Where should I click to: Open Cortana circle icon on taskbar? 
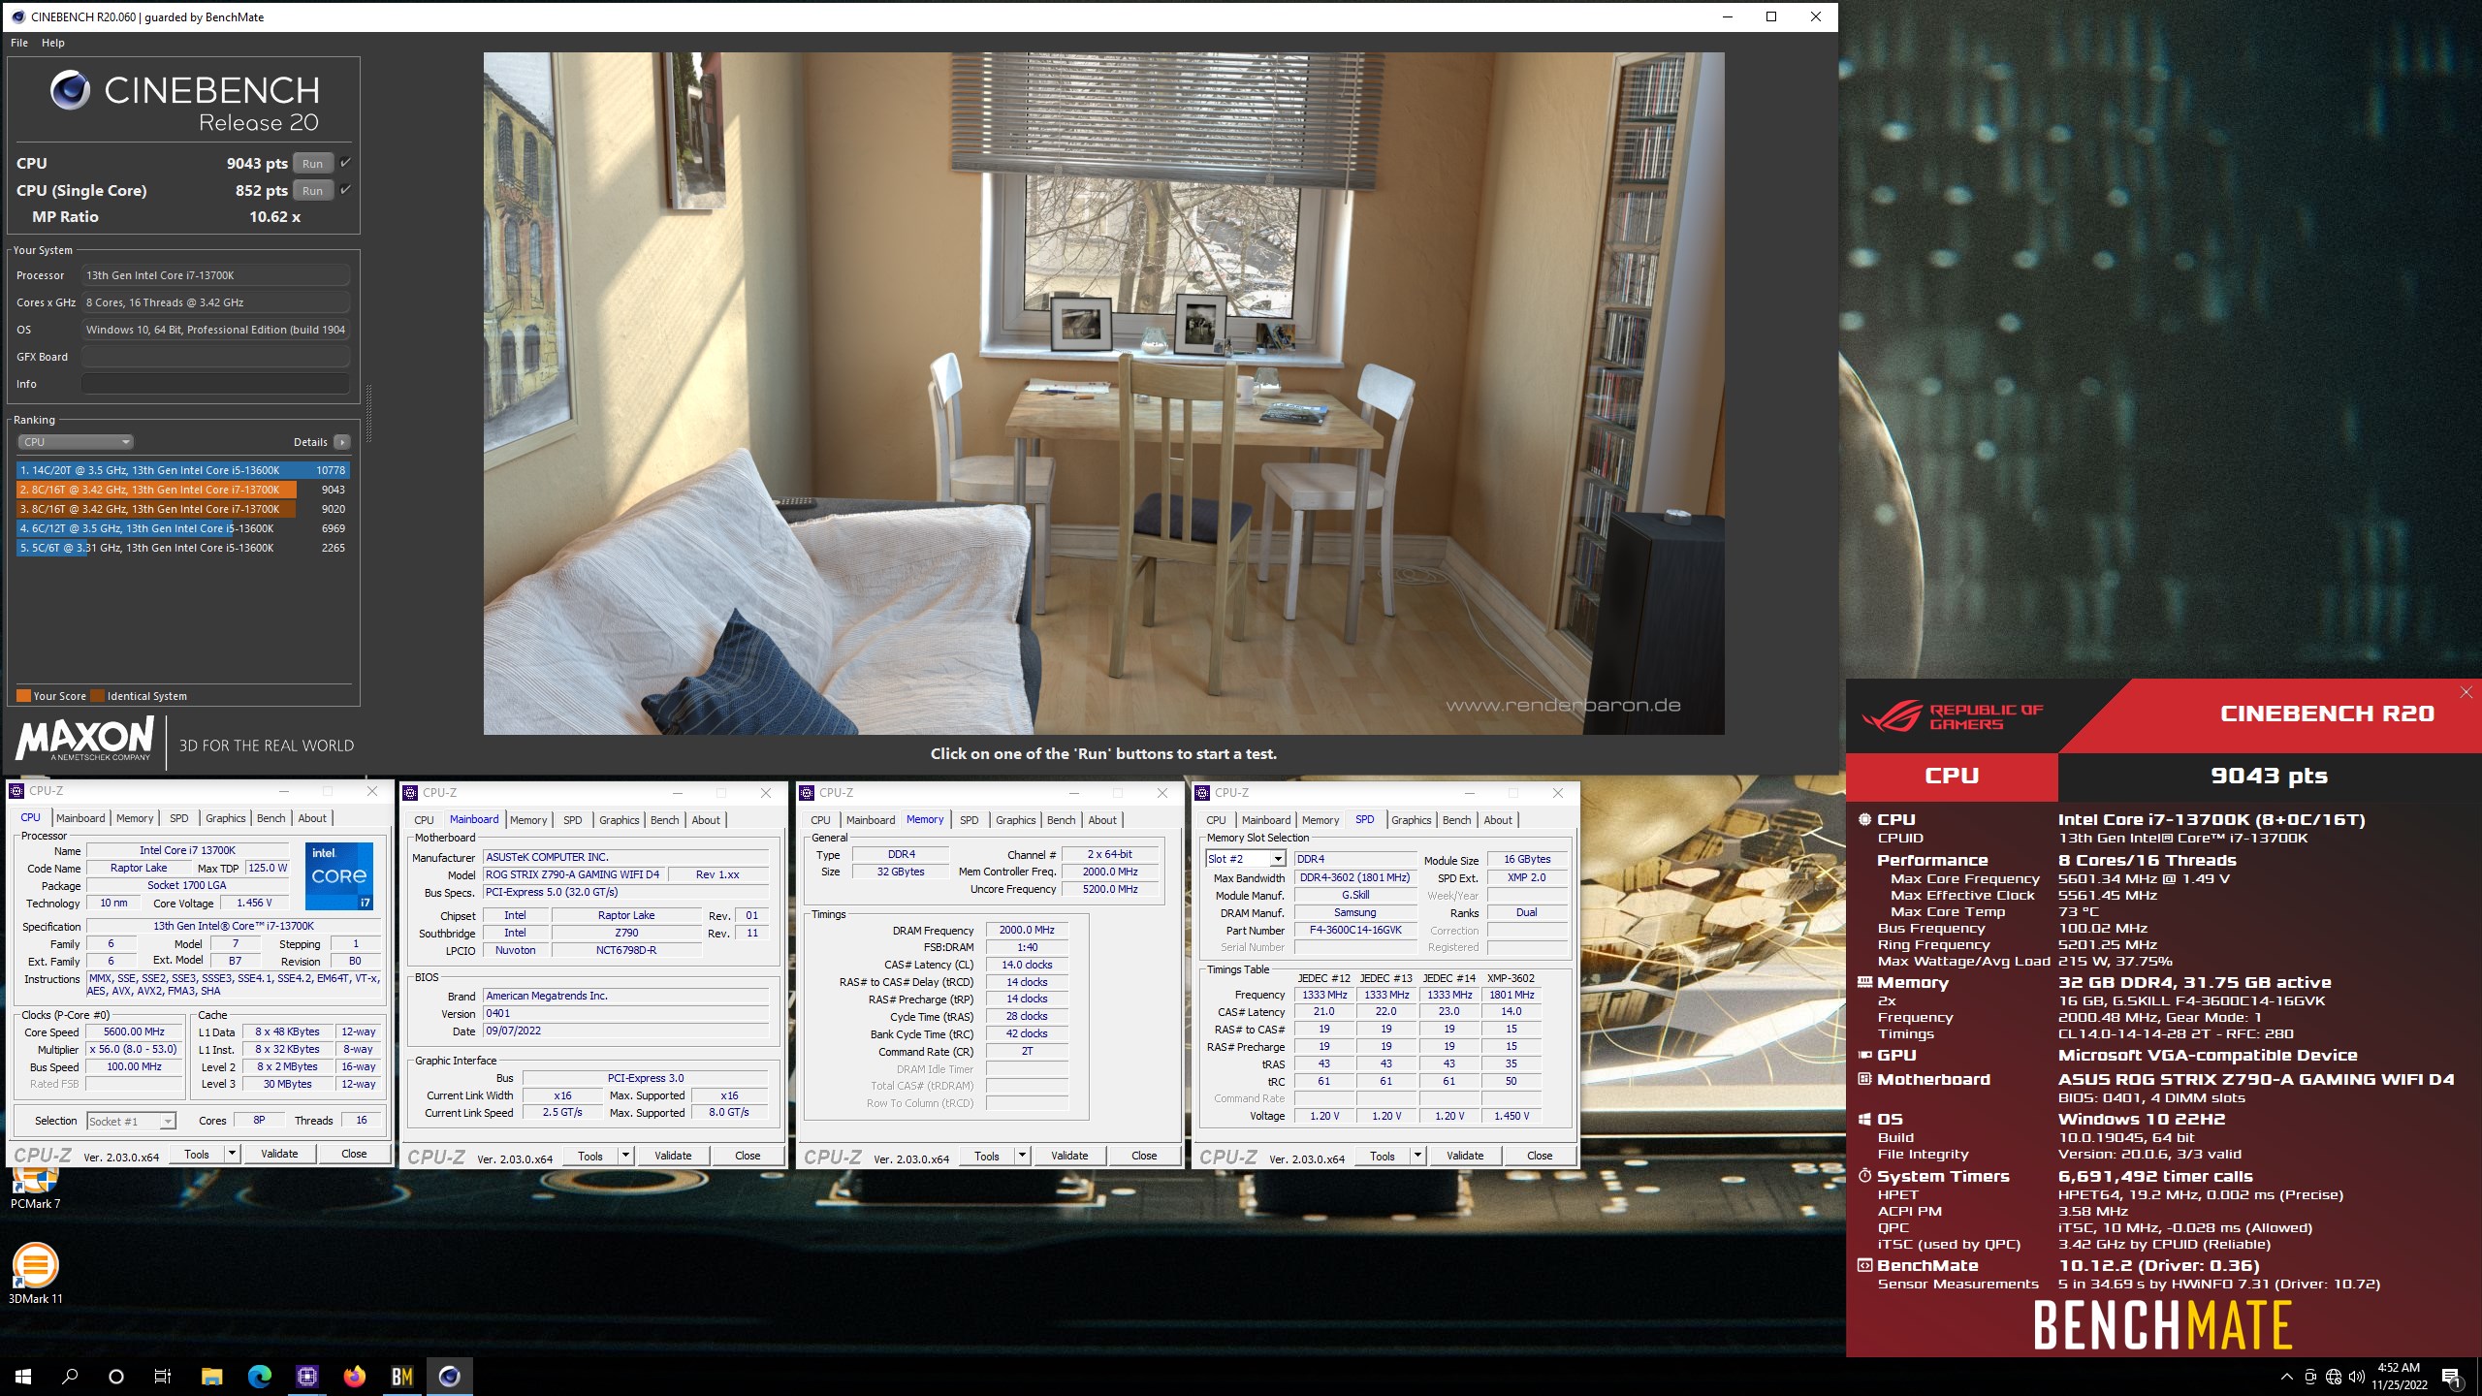tap(116, 1376)
